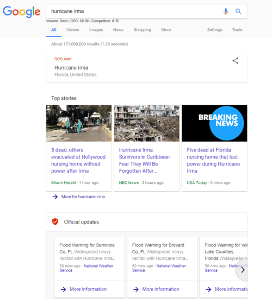
Task: Open More for hurricane irma link
Action: coord(83,196)
